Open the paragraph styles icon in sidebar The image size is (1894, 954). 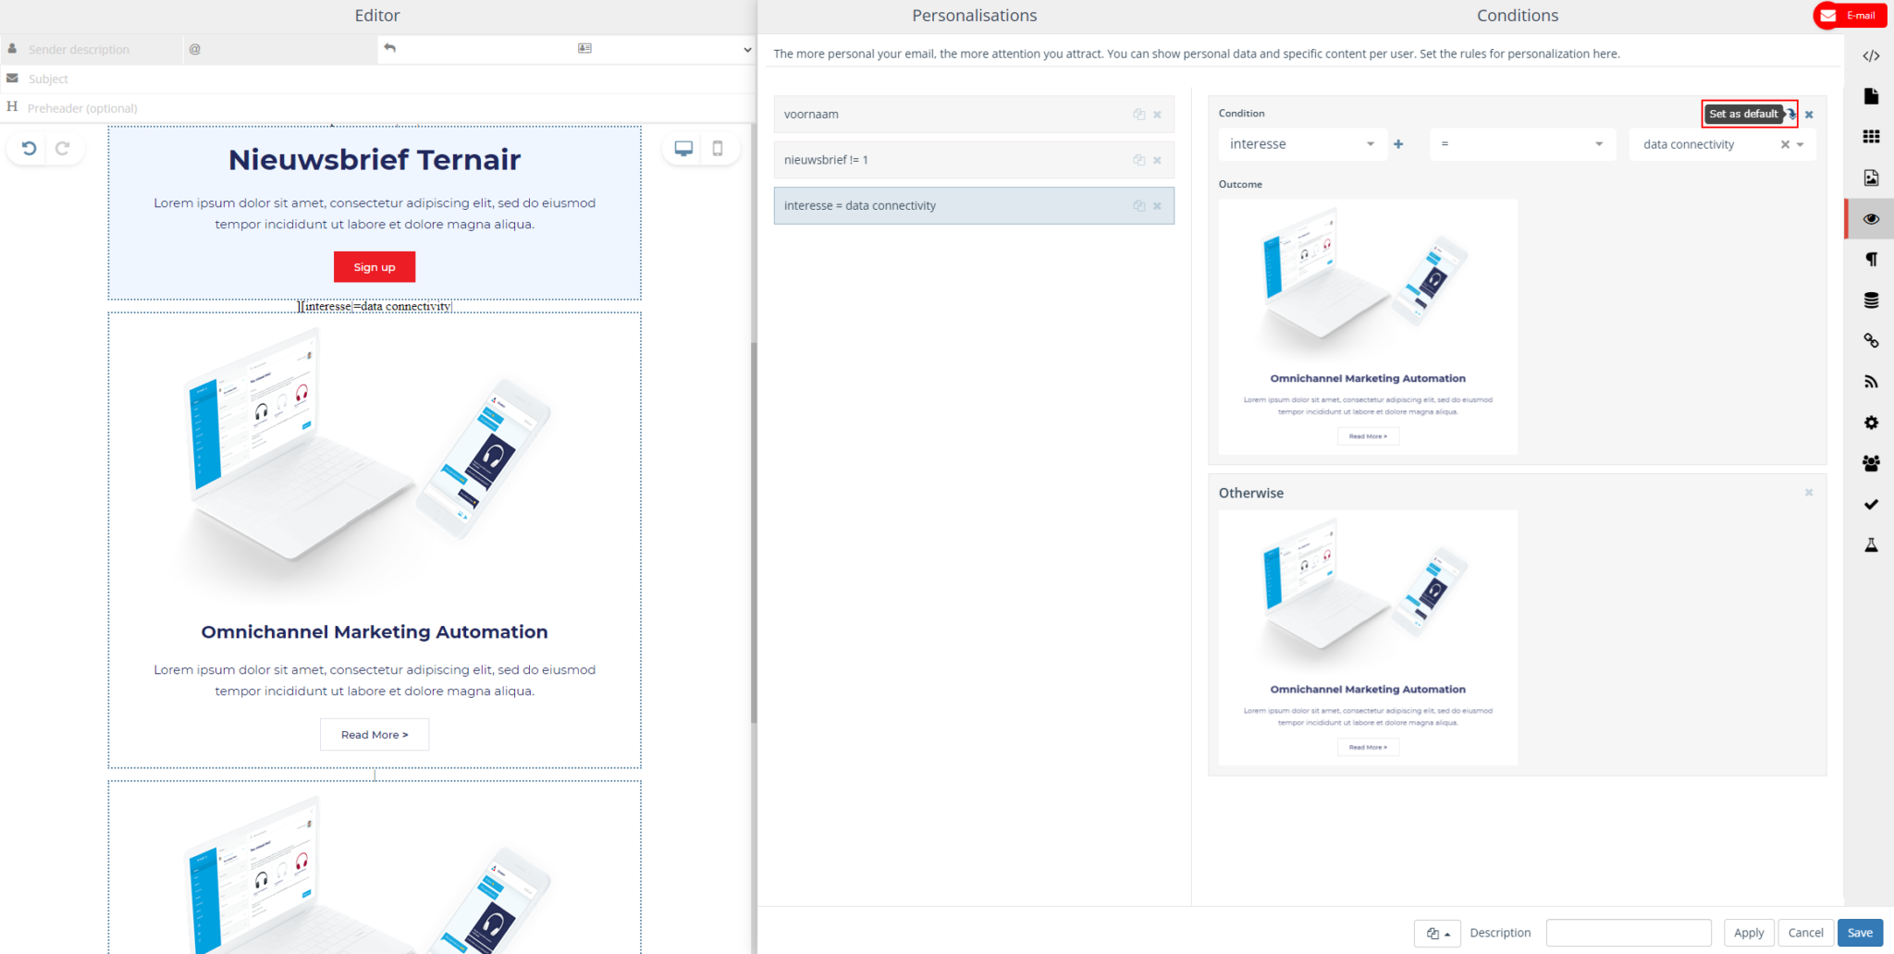click(x=1871, y=260)
